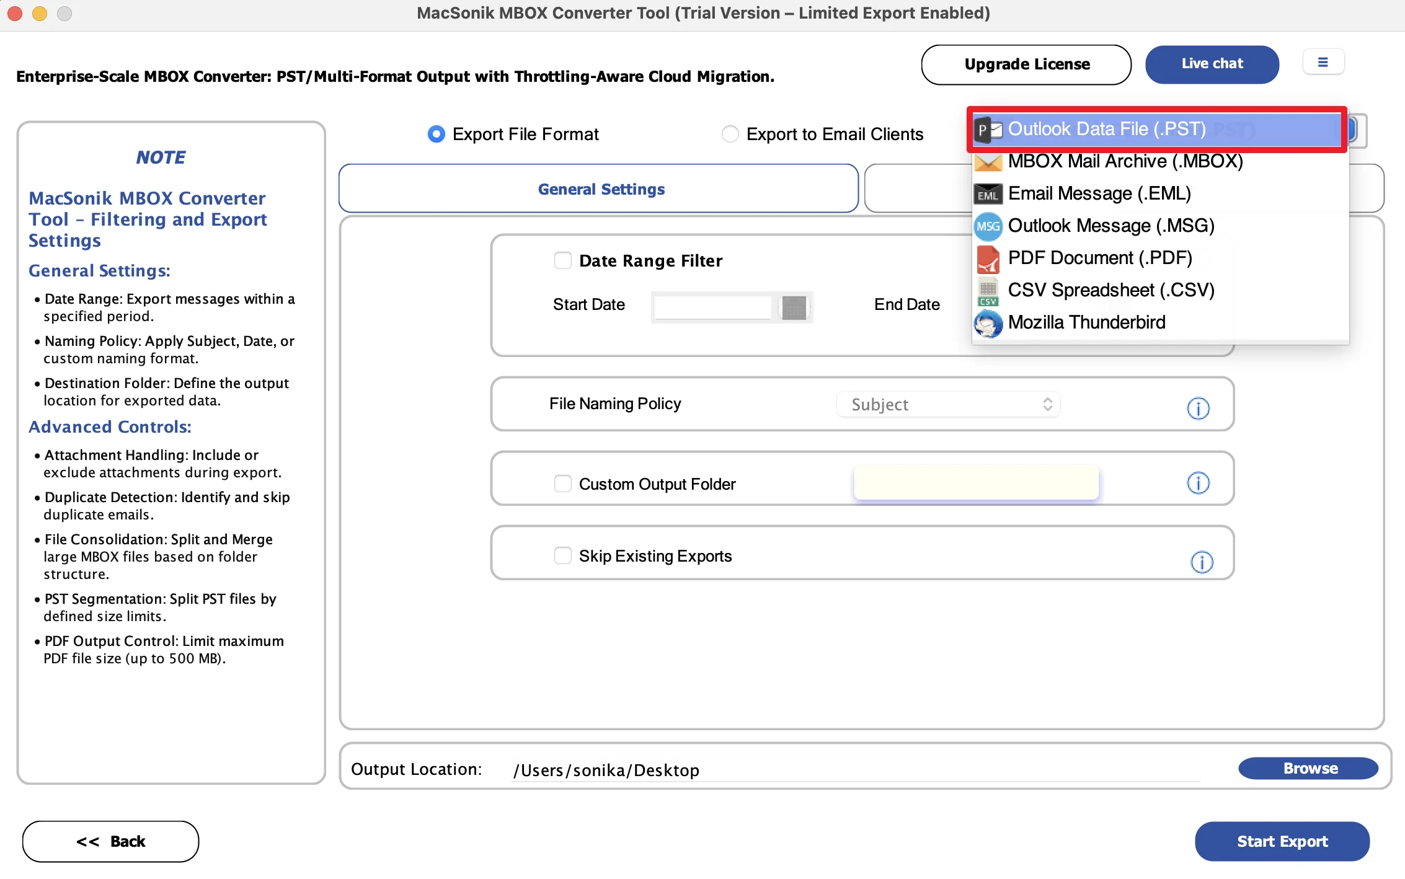The width and height of the screenshot is (1405, 879).
Task: Choose Outlook Message (.MSG) option
Action: [1159, 226]
